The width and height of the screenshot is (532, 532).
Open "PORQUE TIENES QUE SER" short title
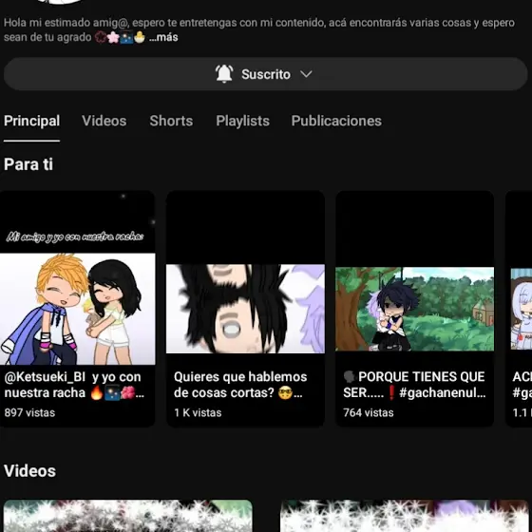[414, 385]
